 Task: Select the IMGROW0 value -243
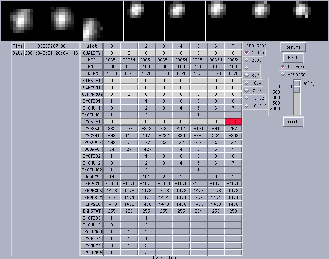(146, 128)
